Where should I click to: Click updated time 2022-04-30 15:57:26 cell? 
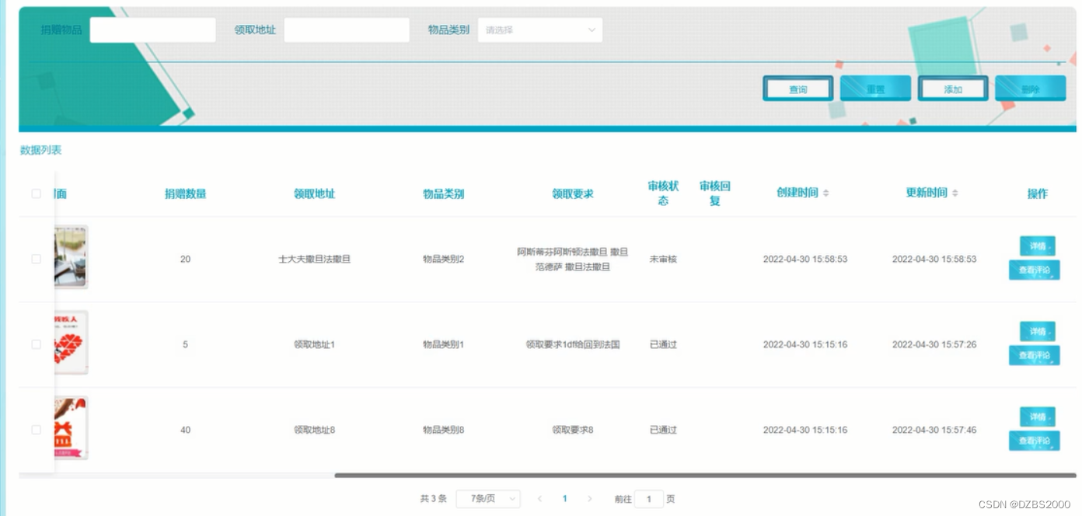[934, 344]
